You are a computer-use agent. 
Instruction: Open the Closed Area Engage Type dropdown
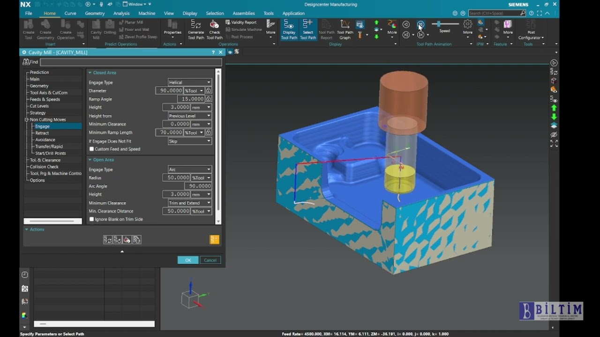click(189, 82)
